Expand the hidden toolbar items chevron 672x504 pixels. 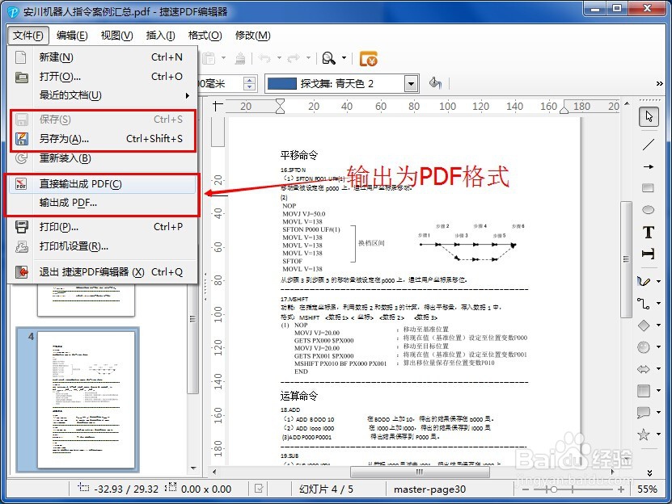coord(660,83)
